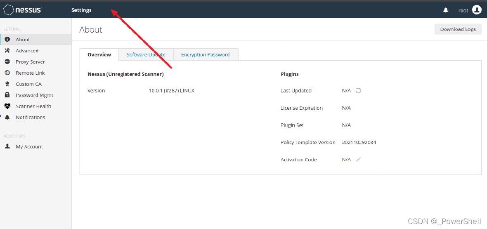The image size is (487, 229).
Task: Click the Plugin Set label
Action: pos(292,125)
